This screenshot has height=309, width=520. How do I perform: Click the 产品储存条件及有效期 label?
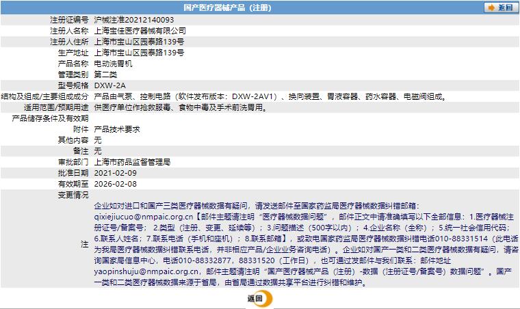point(50,118)
